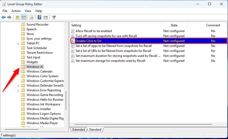Screen dimensions: 228x139
Task: Click the Filter funnel toolbar icon
Action: pyautogui.click(x=54, y=17)
